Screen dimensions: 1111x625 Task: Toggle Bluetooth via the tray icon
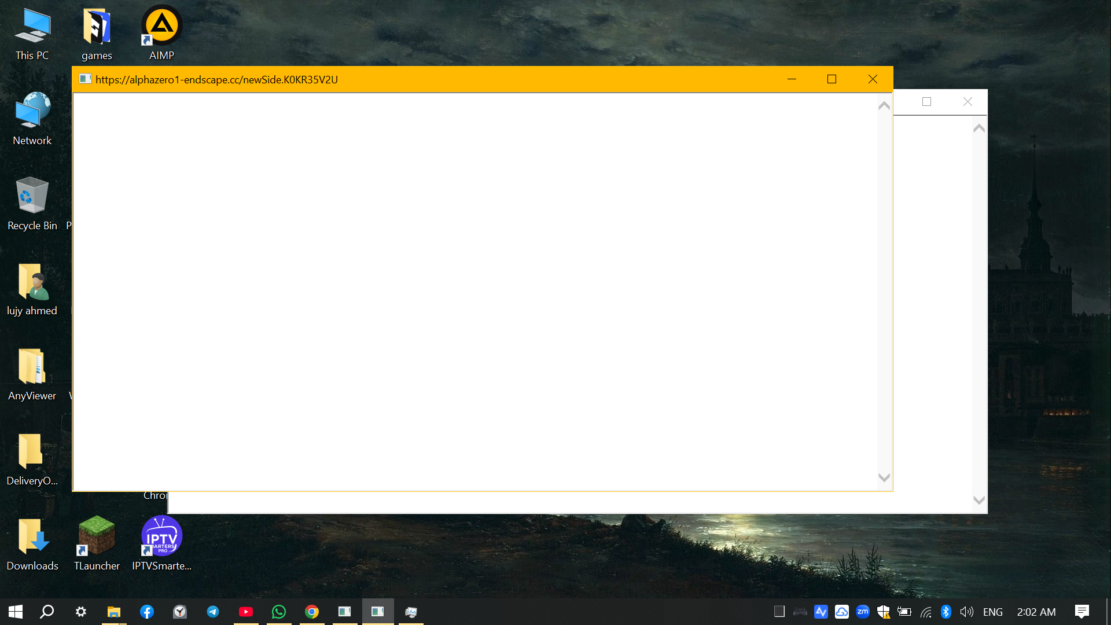pos(947,612)
